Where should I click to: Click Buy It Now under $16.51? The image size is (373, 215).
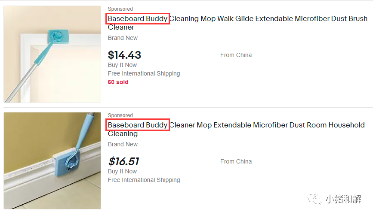coord(122,171)
